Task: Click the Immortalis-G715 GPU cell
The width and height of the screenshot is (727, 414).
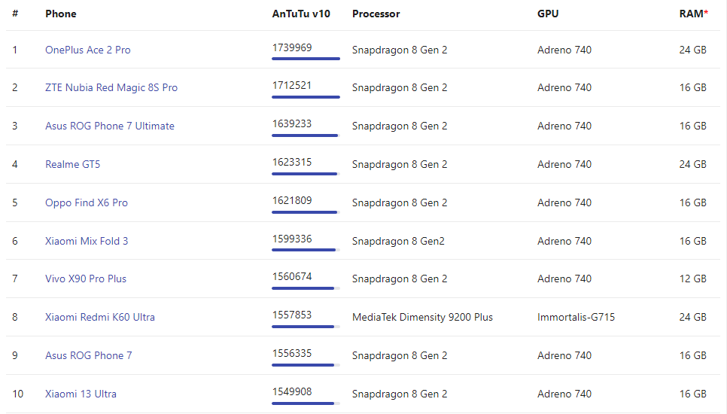Action: click(576, 317)
